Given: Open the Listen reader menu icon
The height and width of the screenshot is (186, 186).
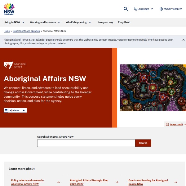Looking at the screenshot, I should pos(6,110).
